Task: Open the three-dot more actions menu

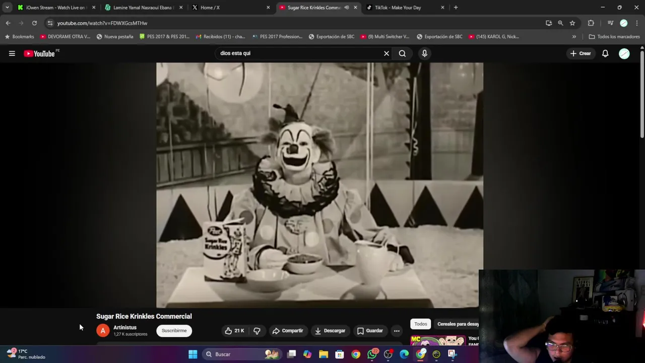Action: point(397,331)
